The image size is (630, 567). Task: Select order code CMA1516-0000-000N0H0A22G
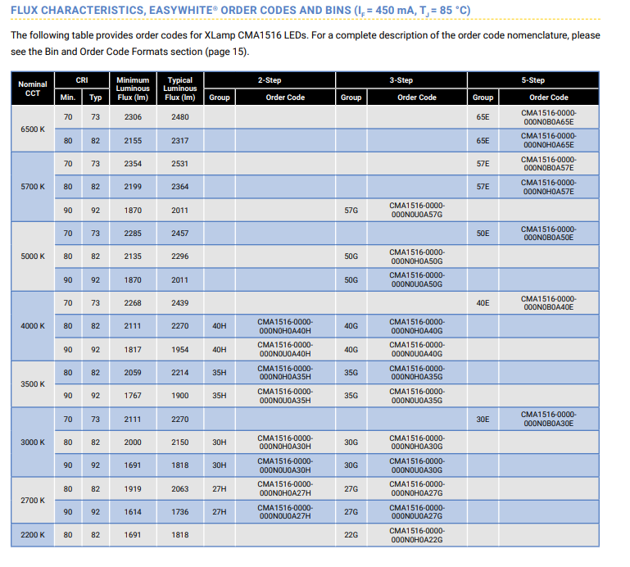click(417, 535)
